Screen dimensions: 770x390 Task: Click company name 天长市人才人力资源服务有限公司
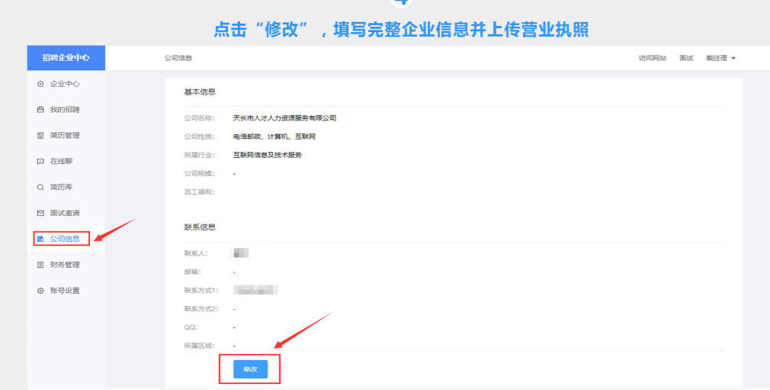click(x=285, y=118)
